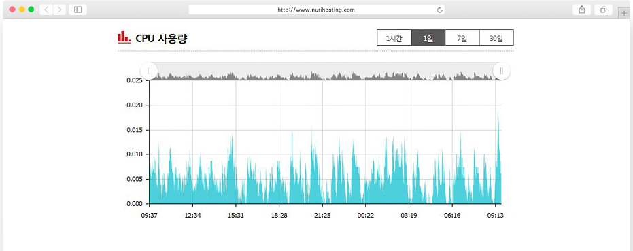Go forward with the browser forward arrow

click(x=60, y=10)
